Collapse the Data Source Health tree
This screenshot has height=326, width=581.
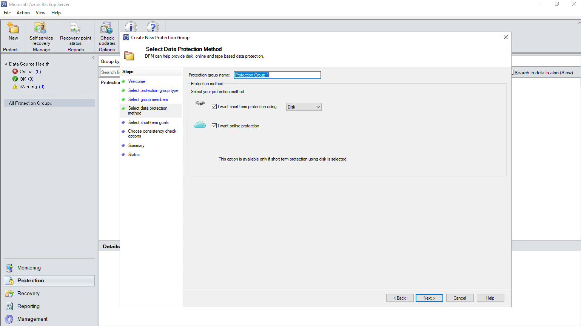[x=6, y=64]
